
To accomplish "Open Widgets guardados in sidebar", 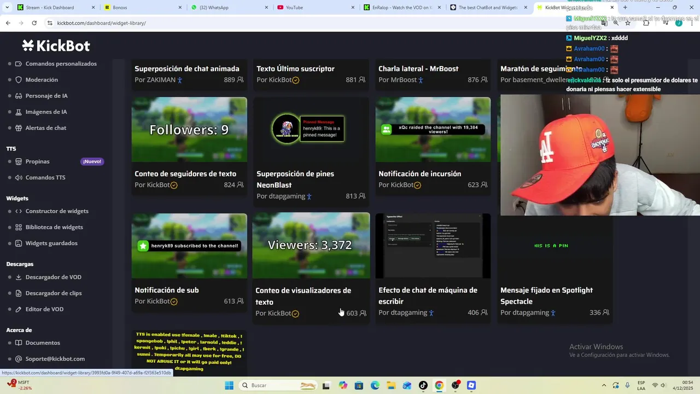I will click(x=51, y=243).
